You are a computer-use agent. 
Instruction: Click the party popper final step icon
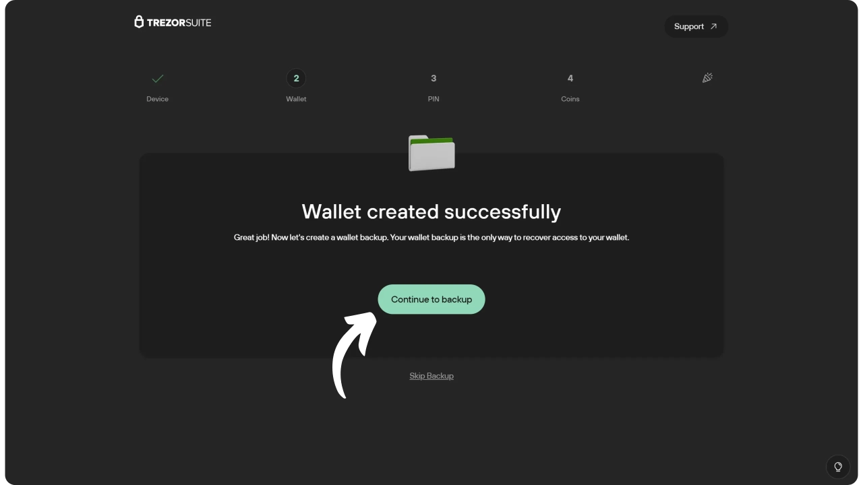(x=707, y=78)
